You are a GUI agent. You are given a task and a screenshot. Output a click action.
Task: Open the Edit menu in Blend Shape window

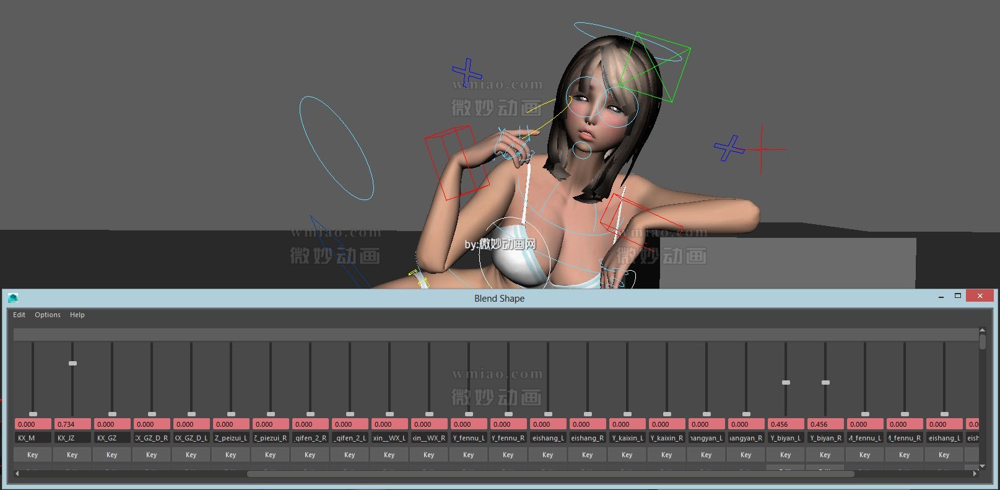pos(19,315)
